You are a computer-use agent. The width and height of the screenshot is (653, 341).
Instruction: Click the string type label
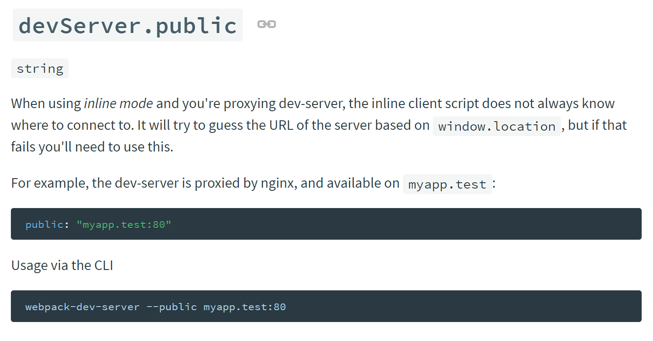pyautogui.click(x=40, y=69)
